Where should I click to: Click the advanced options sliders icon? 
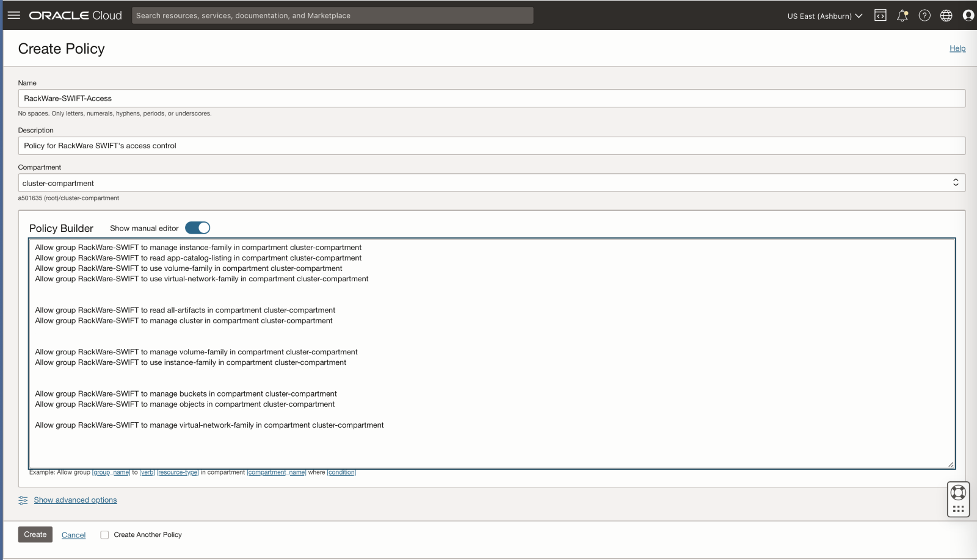(23, 500)
